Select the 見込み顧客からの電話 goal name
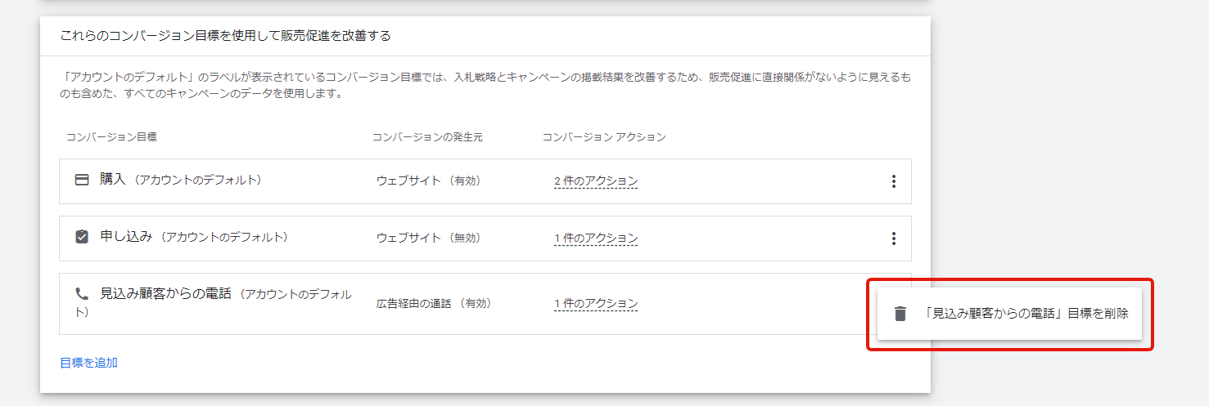This screenshot has height=406, width=1209. pyautogui.click(x=166, y=294)
